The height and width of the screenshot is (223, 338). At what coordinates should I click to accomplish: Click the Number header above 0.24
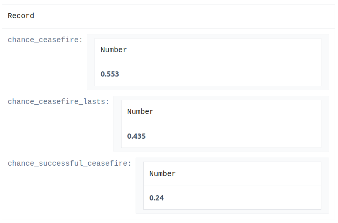tap(162, 174)
